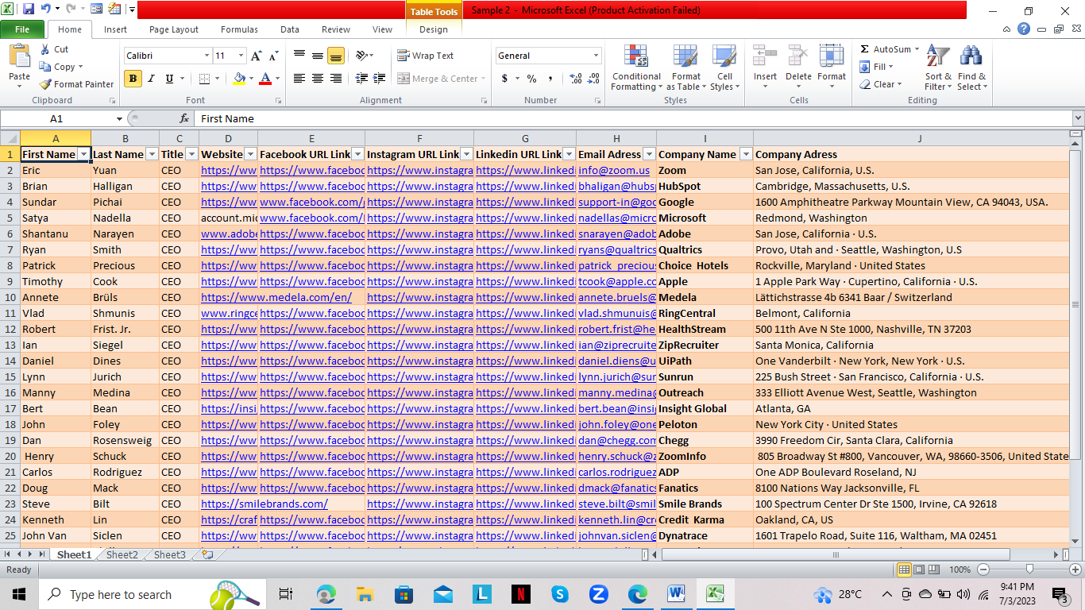Click the formula bar input
The height and width of the screenshot is (610, 1085).
633,118
